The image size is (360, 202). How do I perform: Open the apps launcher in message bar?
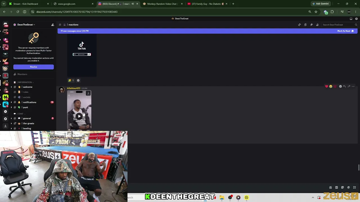(354, 187)
